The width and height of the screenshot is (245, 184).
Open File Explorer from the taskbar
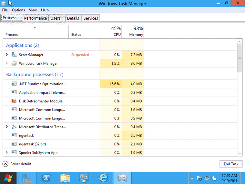tap(65, 178)
